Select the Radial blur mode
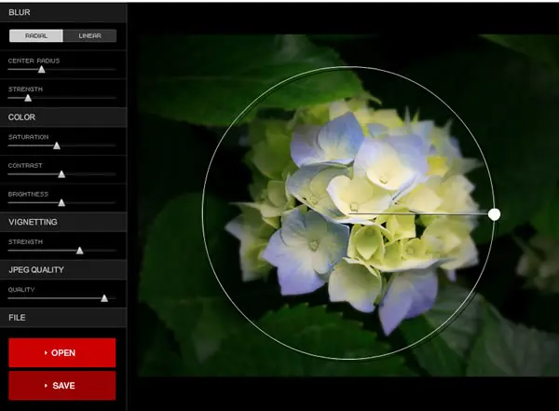 (36, 35)
